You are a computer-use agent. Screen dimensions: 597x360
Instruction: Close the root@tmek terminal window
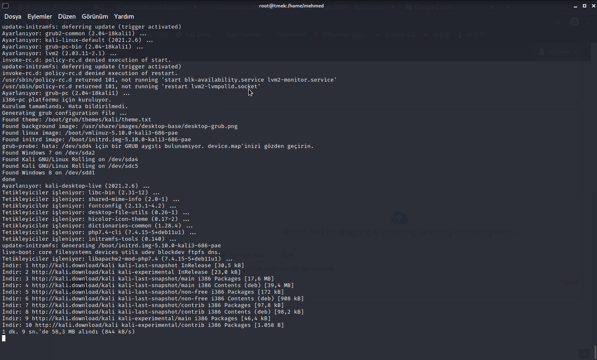pyautogui.click(x=593, y=6)
